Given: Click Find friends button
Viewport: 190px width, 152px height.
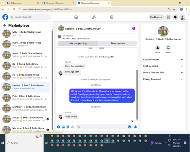Looking at the screenshot, I should tap(156, 17).
